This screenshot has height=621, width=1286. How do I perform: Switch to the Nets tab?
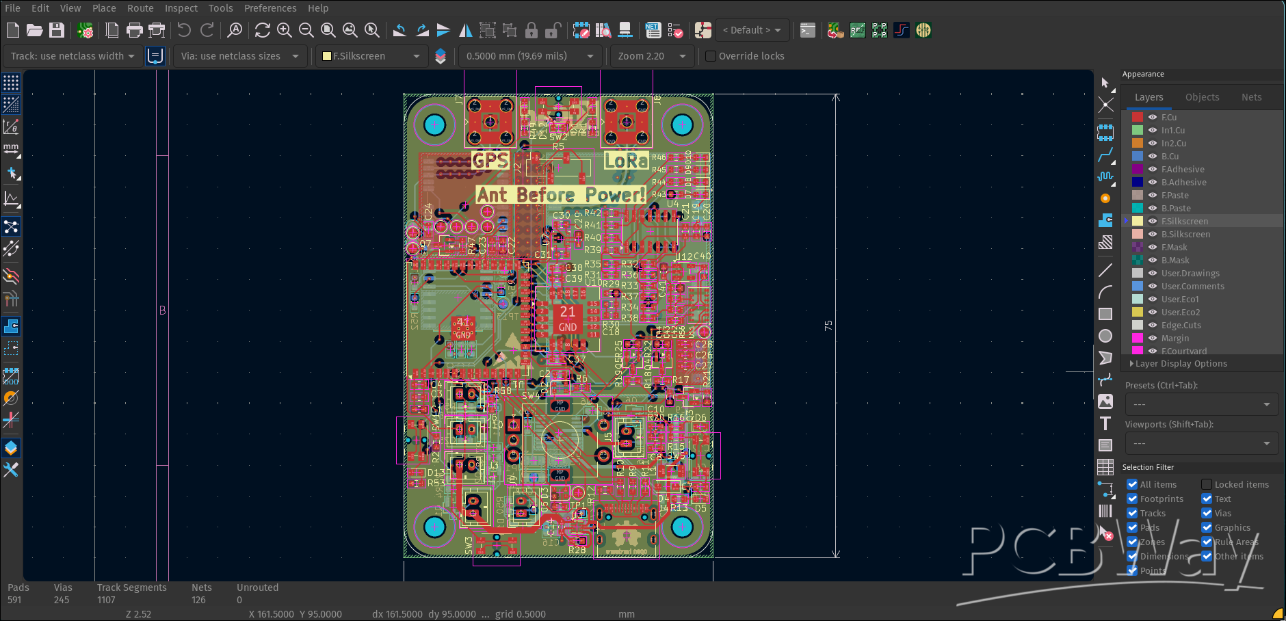1251,97
